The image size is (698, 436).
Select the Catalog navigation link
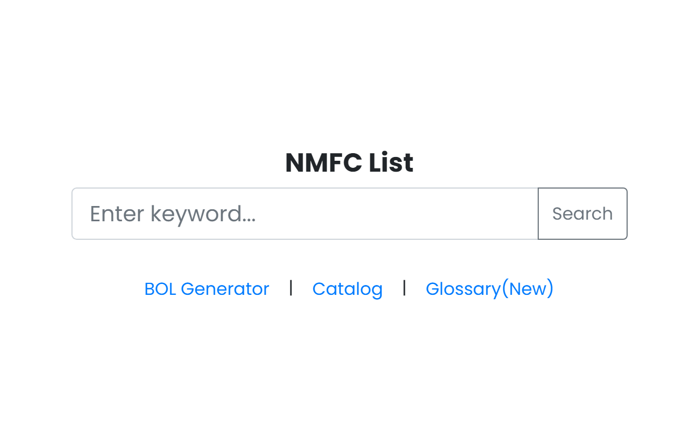(347, 288)
